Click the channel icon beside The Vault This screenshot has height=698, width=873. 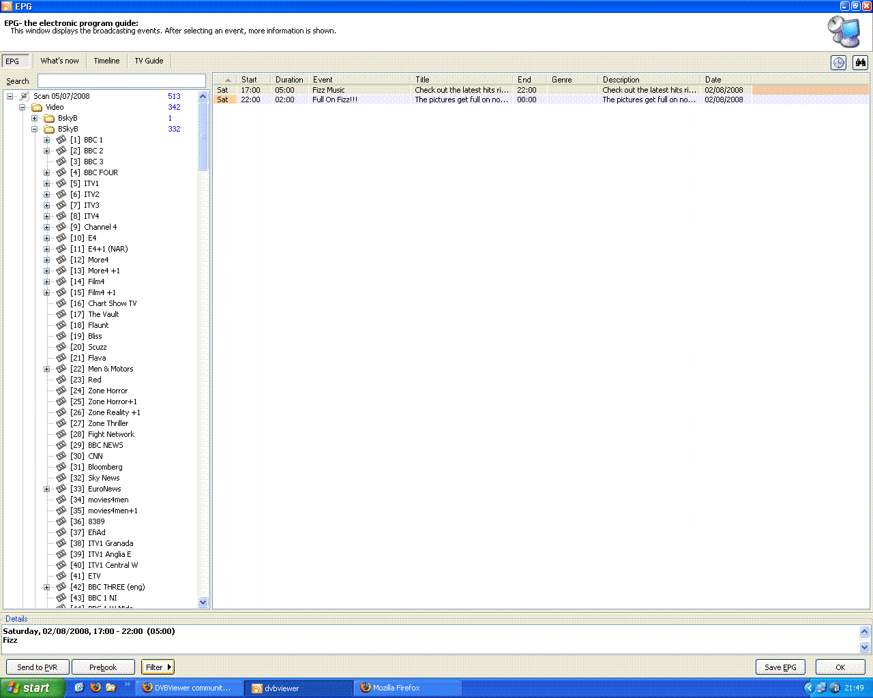point(61,314)
